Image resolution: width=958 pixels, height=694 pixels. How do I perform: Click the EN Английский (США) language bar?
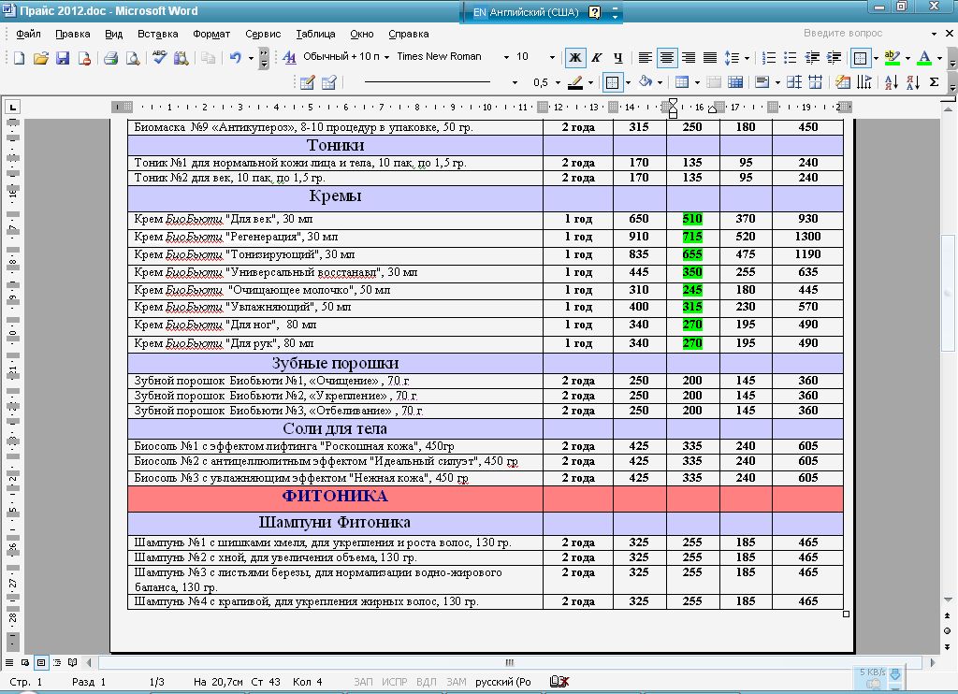tap(526, 12)
